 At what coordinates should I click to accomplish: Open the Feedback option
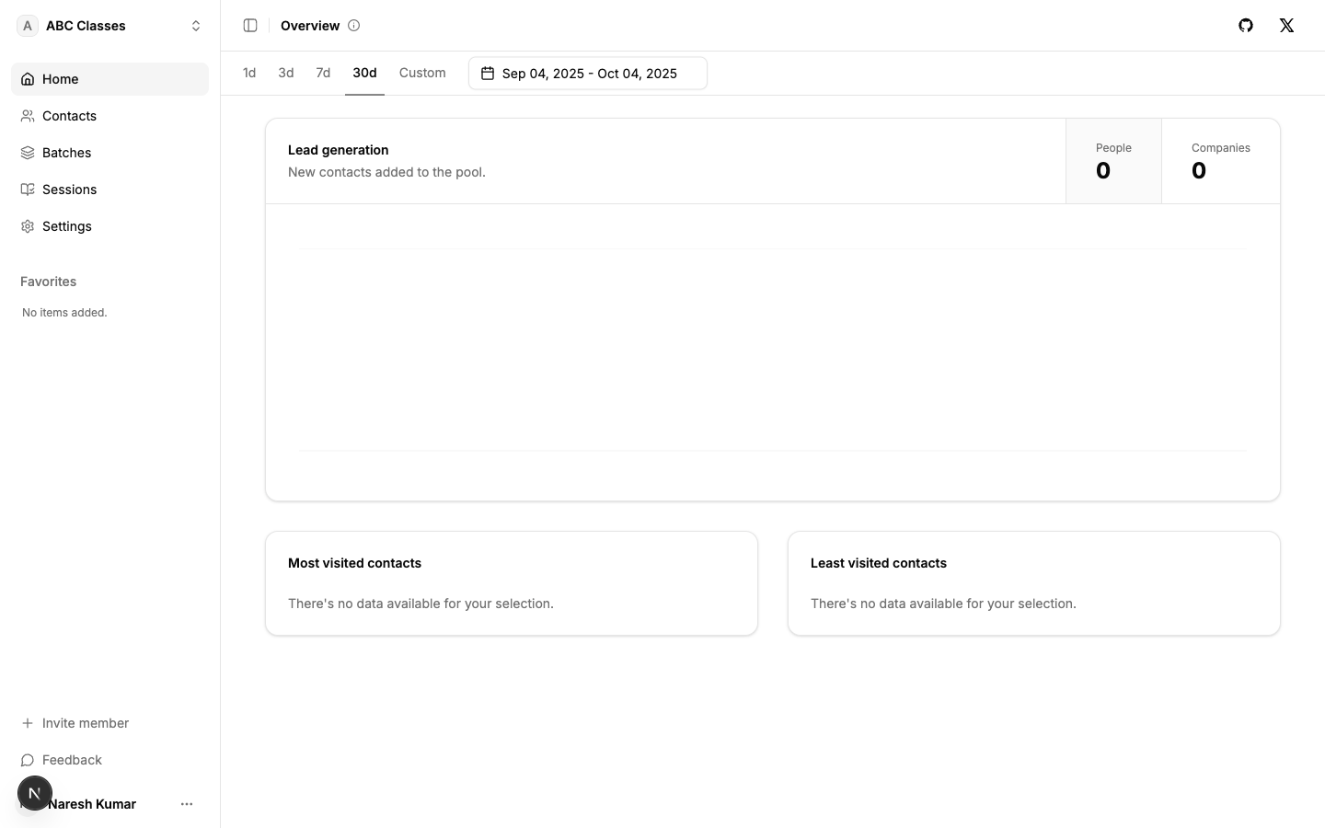pyautogui.click(x=72, y=760)
